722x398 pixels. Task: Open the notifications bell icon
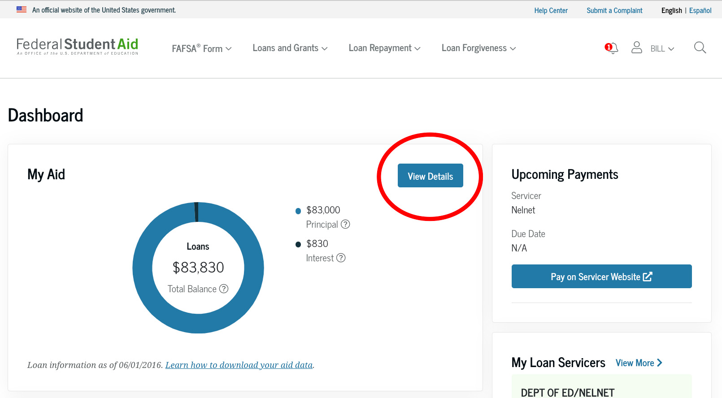[x=612, y=48]
